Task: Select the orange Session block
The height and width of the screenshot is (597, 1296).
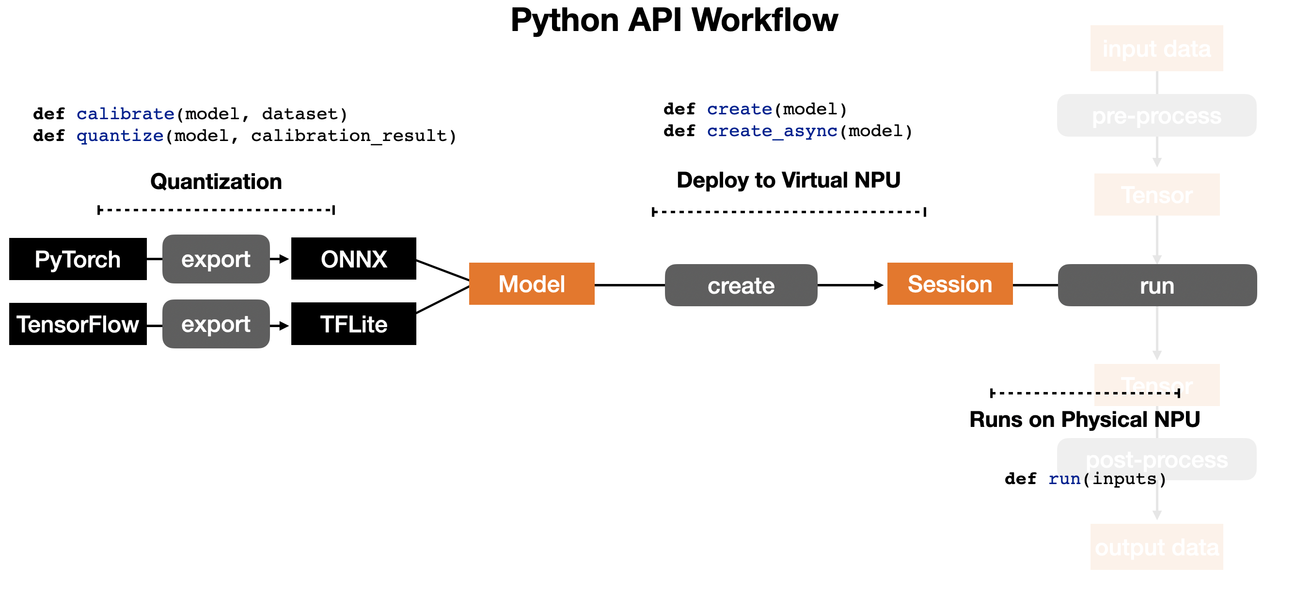Action: (x=950, y=284)
